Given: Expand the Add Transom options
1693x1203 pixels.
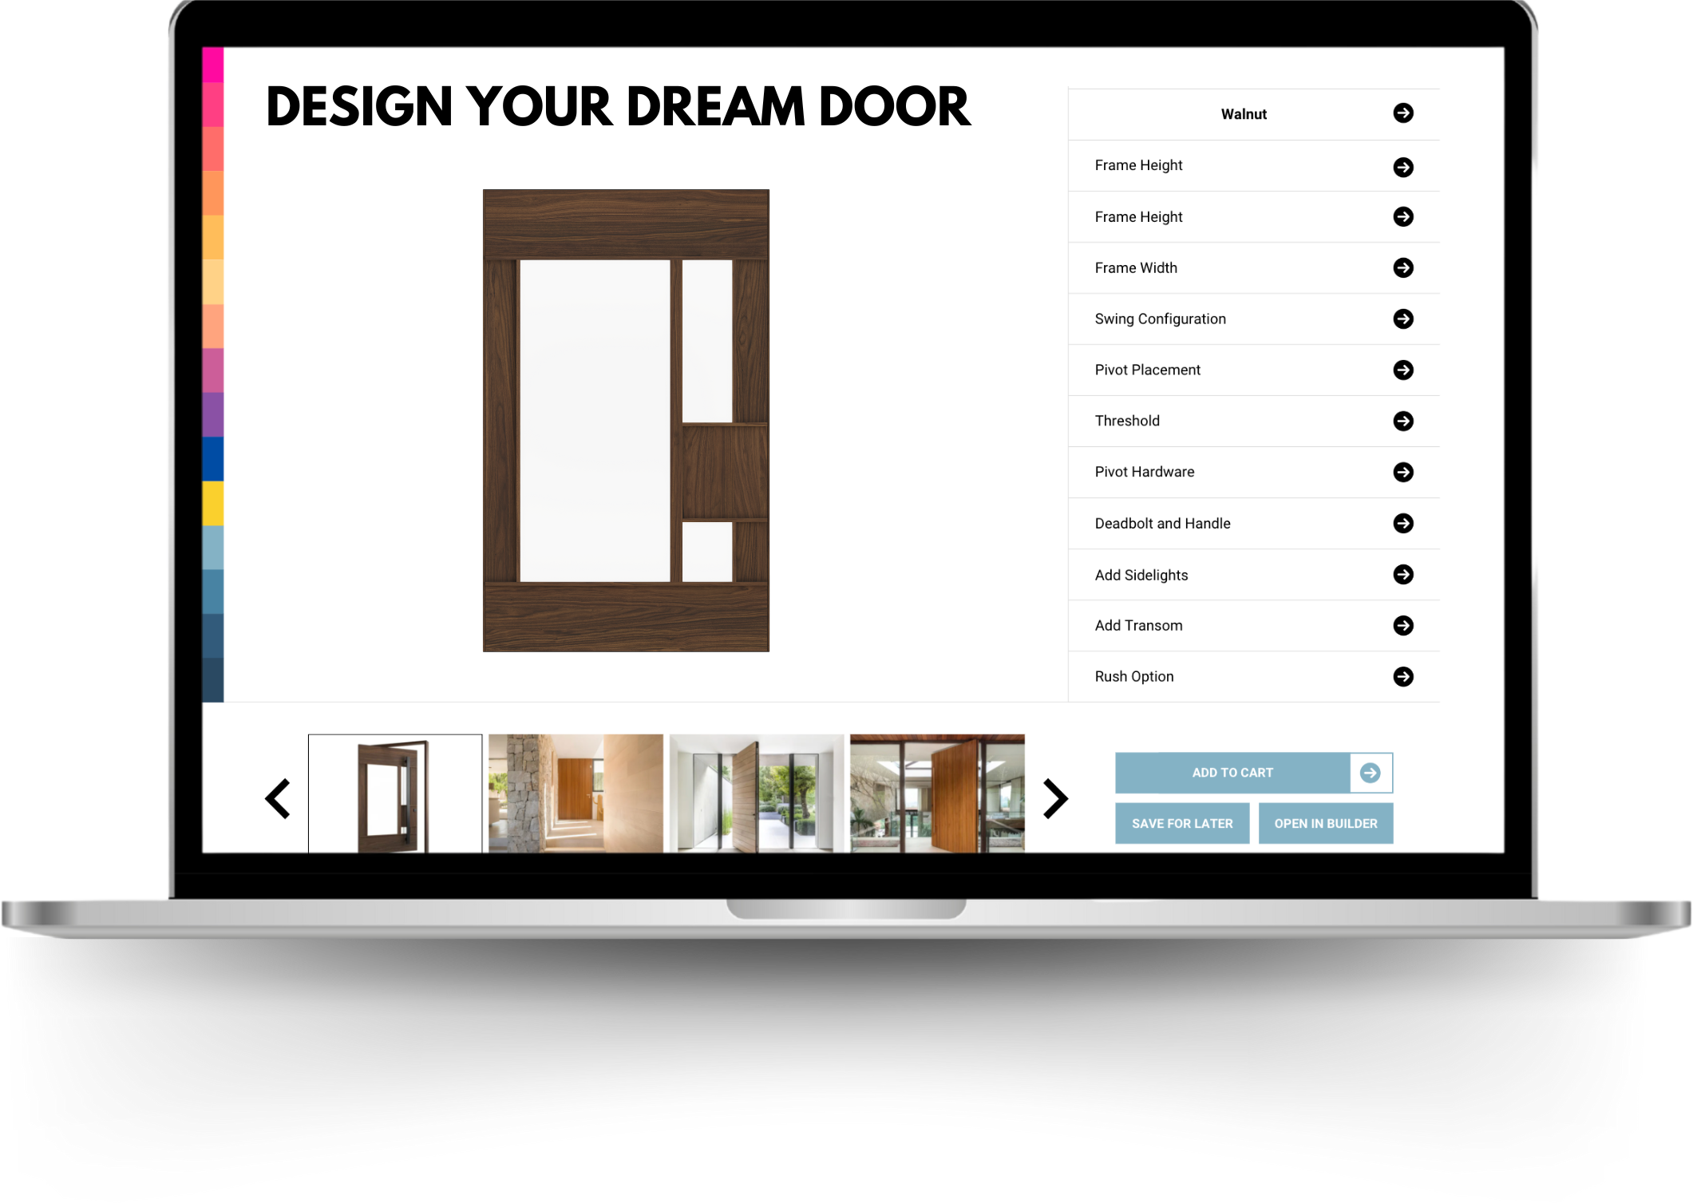Looking at the screenshot, I should tap(1402, 625).
